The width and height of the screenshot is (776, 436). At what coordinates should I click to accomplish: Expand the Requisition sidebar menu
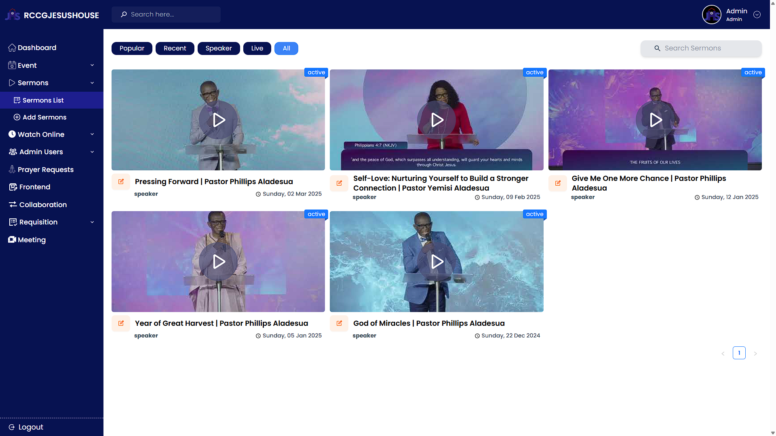click(x=92, y=222)
